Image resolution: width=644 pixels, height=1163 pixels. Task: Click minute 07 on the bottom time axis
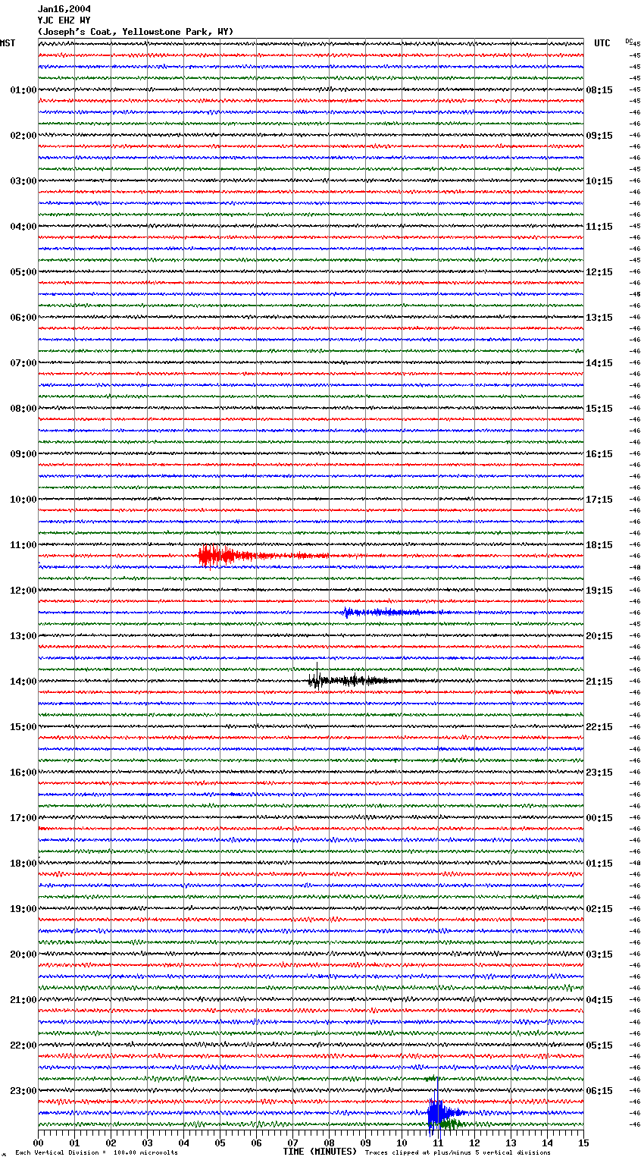click(x=293, y=1143)
